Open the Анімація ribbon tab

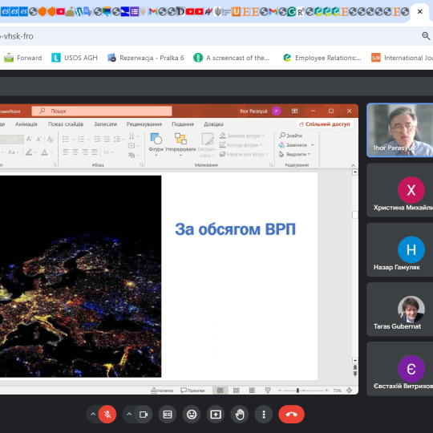pyautogui.click(x=26, y=124)
